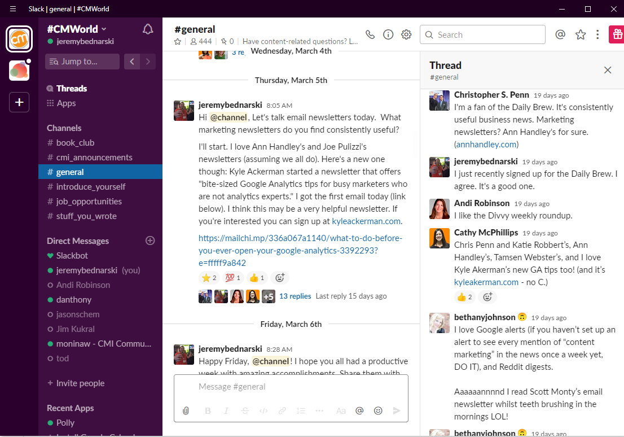Viewport: 624px width, 437px height.
Task: Select the CMWorld workspace icon
Action: click(x=19, y=39)
